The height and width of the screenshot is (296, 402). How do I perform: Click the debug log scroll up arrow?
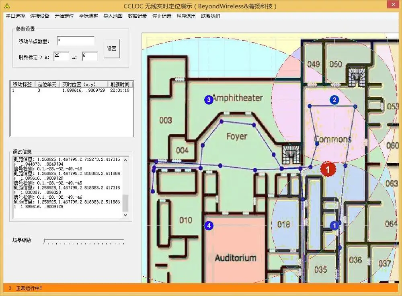pos(125,160)
